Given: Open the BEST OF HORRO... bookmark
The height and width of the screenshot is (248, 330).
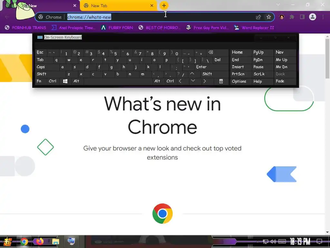Looking at the screenshot, I should tap(160, 28).
